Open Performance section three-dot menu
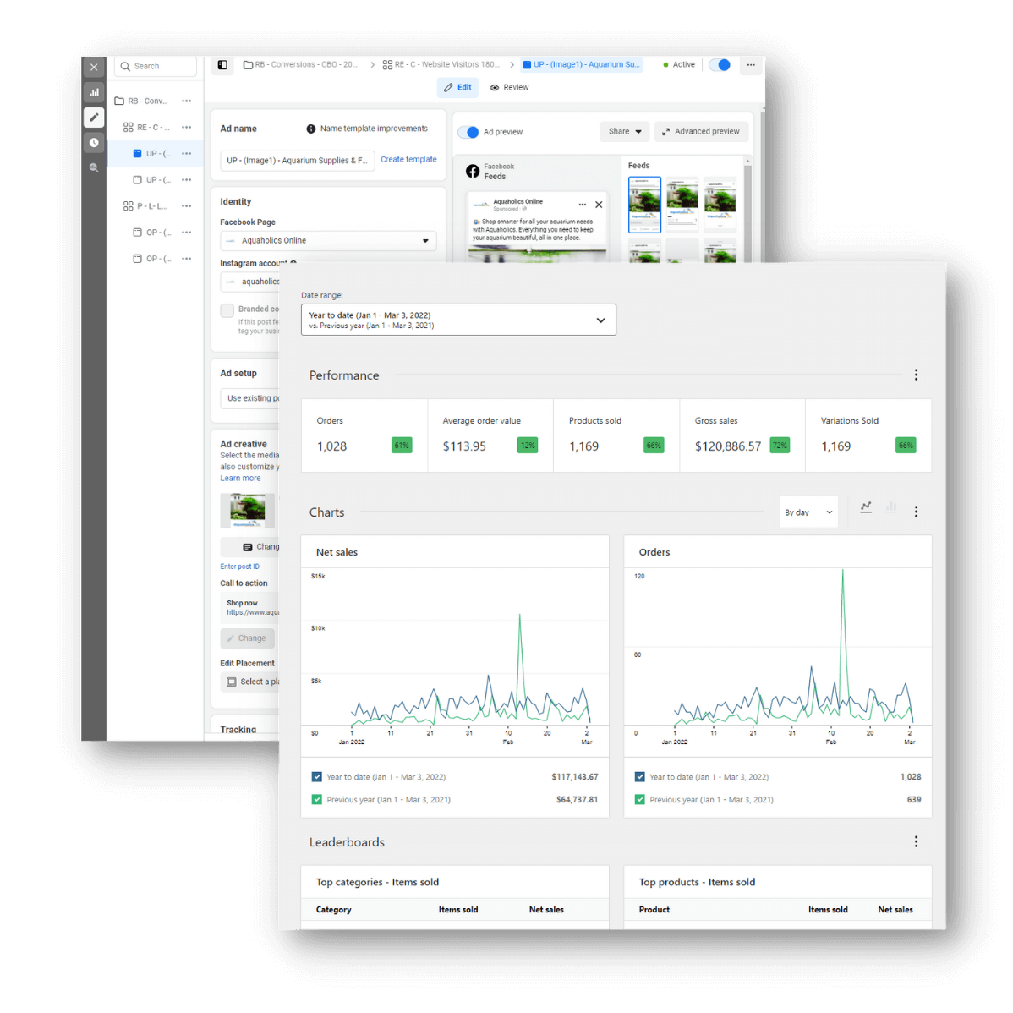The height and width of the screenshot is (1013, 1013). coord(916,375)
